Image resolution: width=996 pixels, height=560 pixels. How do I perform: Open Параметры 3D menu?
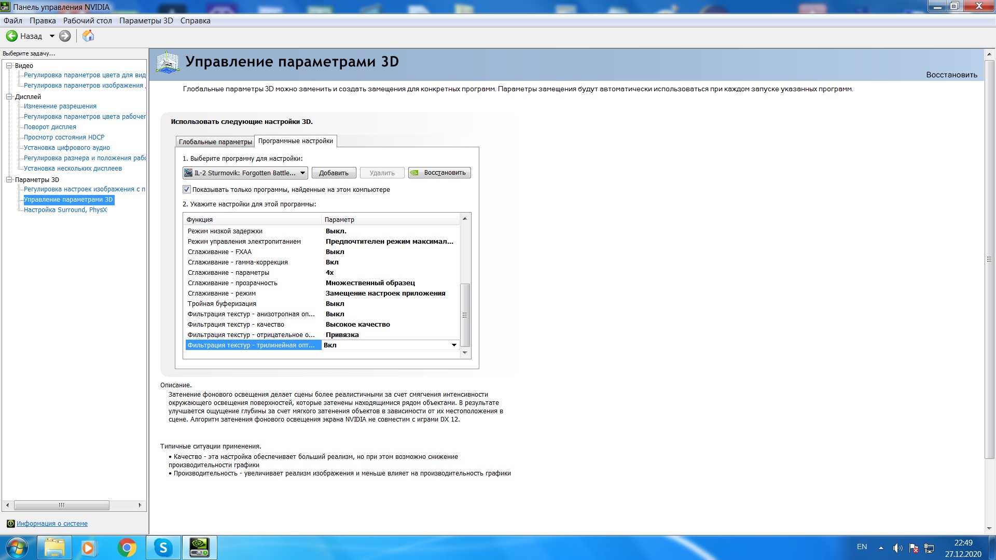pos(146,21)
